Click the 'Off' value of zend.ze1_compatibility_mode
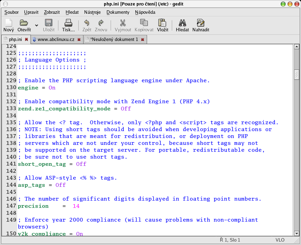The height and width of the screenshot is (245, 301). click(x=126, y=109)
